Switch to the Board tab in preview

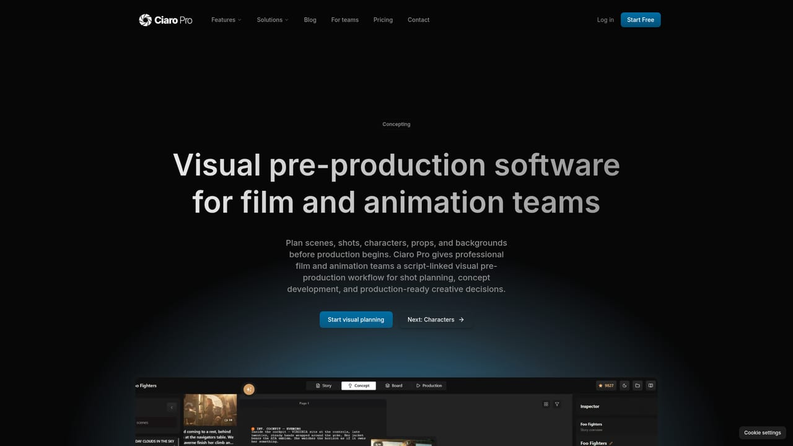coord(393,385)
